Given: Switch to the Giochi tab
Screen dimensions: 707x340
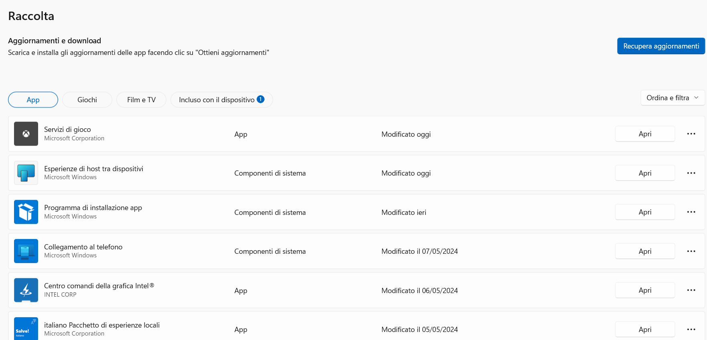Looking at the screenshot, I should tap(87, 100).
